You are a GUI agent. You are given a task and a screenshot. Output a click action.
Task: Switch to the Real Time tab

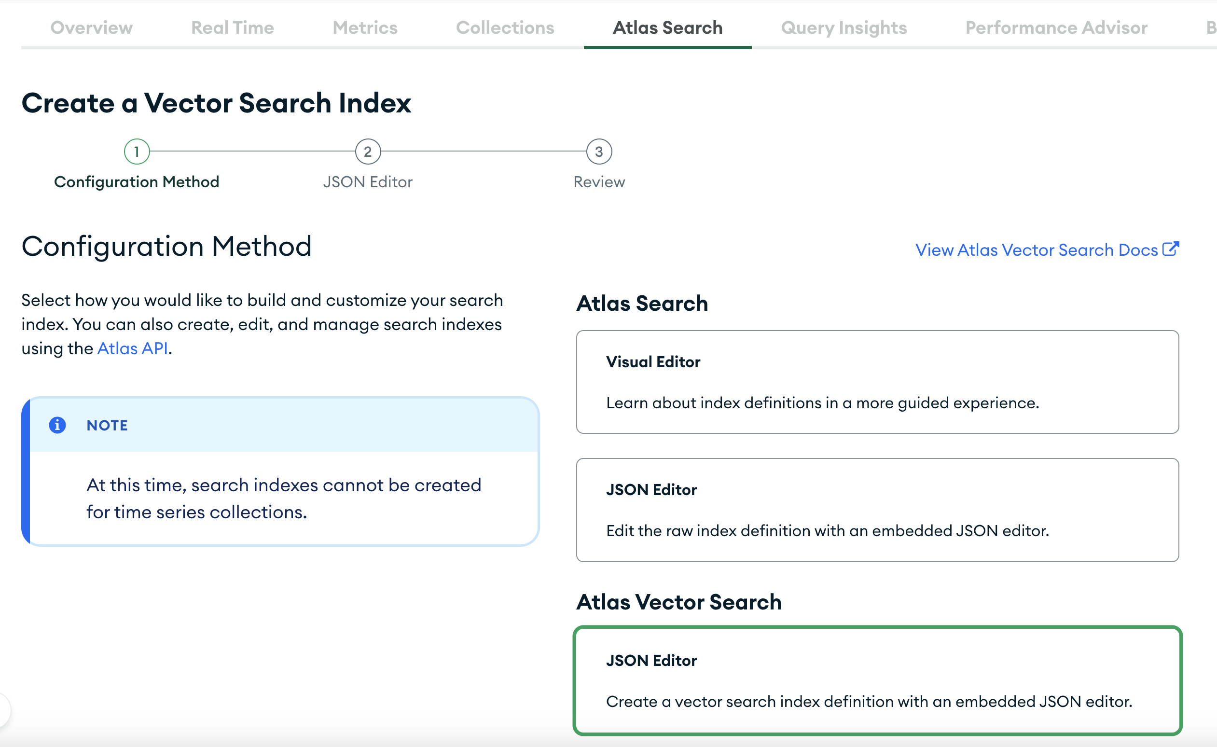click(232, 28)
